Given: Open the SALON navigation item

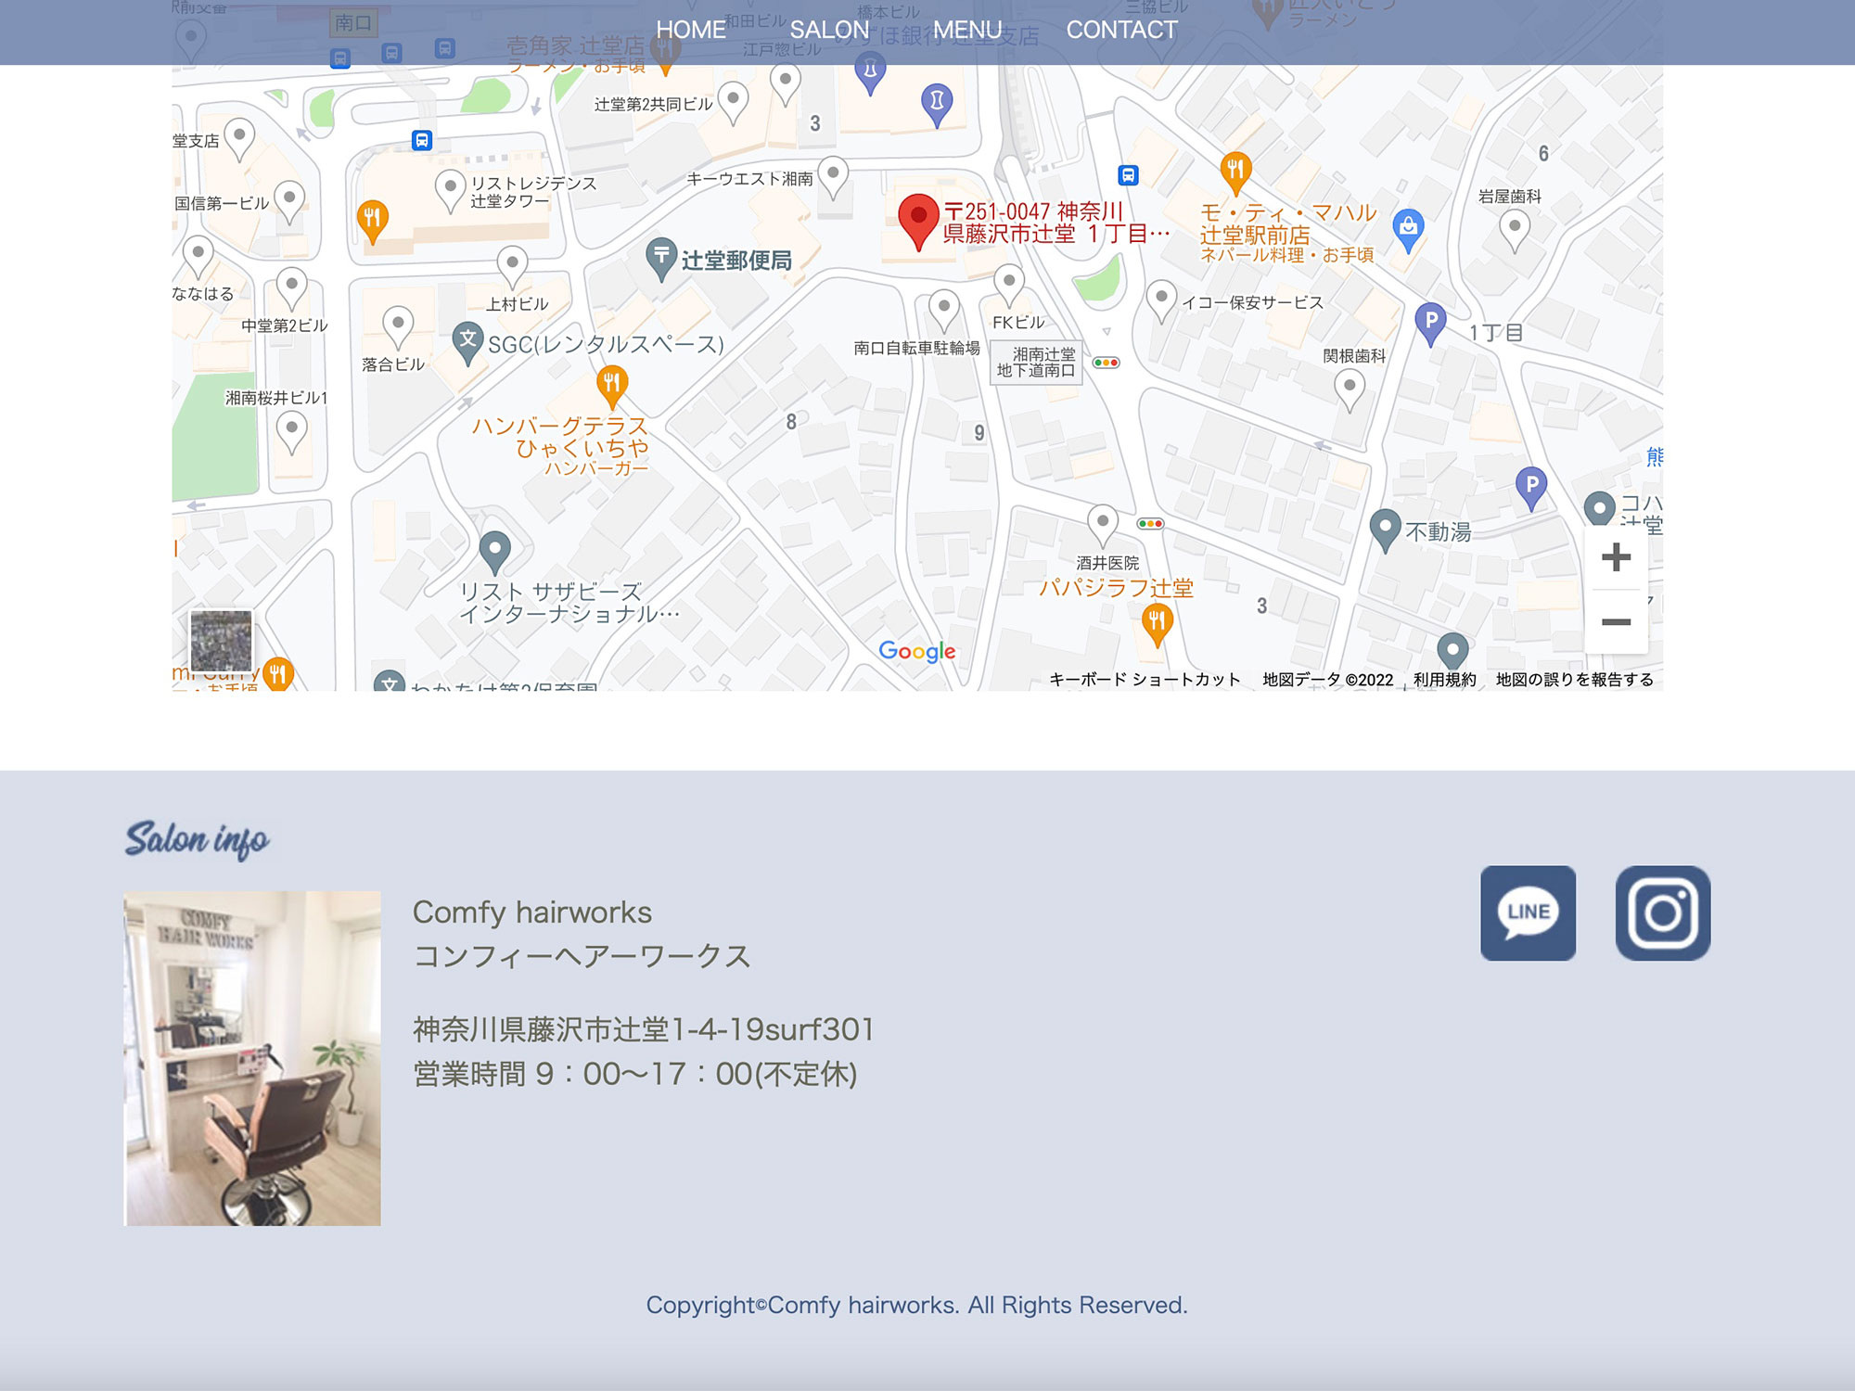Looking at the screenshot, I should tap(829, 30).
